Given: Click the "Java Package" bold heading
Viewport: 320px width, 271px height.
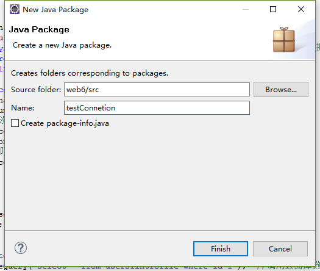Looking at the screenshot, I should (x=39, y=30).
